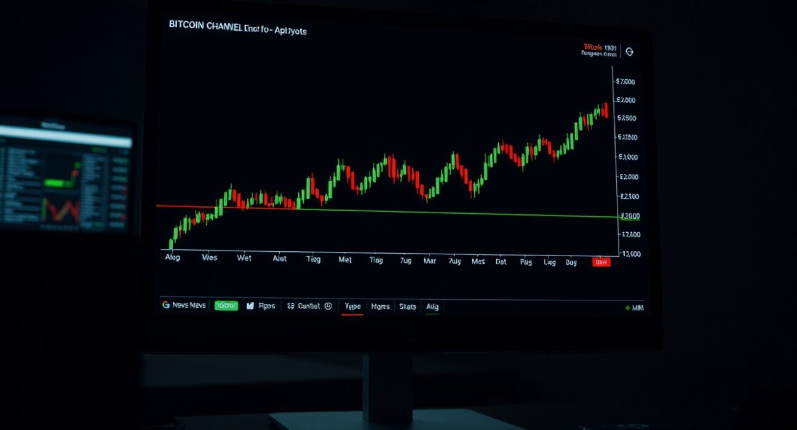The image size is (797, 430).
Task: Click the round clock icon after Canbet
Action: pos(328,305)
